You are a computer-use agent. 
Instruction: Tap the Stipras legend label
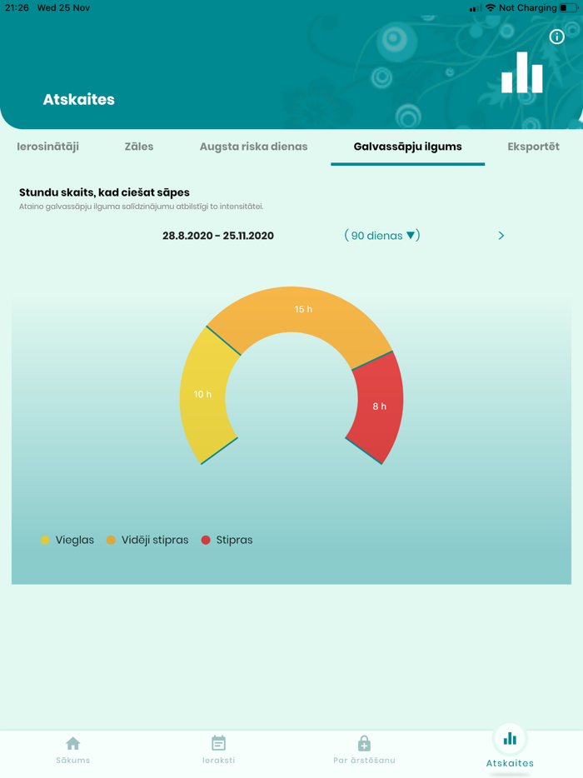click(x=234, y=540)
